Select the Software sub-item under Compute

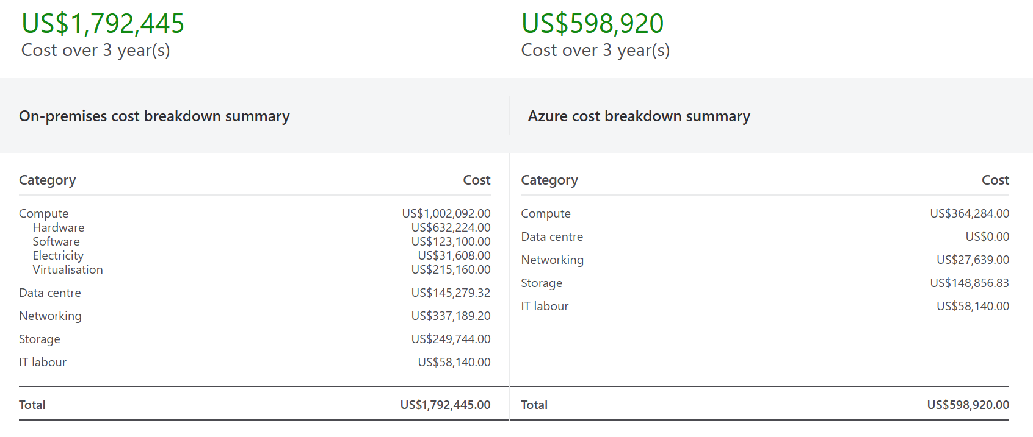click(56, 241)
